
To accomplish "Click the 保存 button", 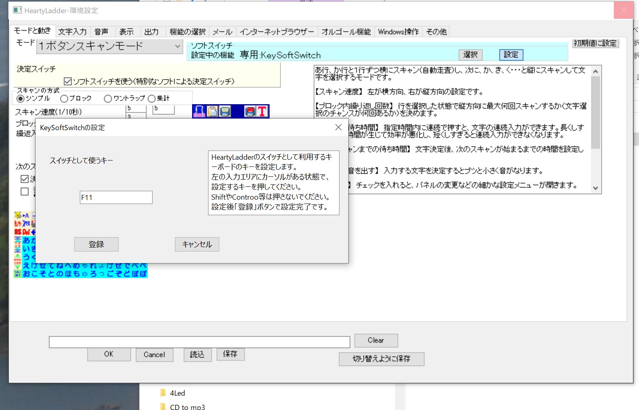I will coord(230,354).
